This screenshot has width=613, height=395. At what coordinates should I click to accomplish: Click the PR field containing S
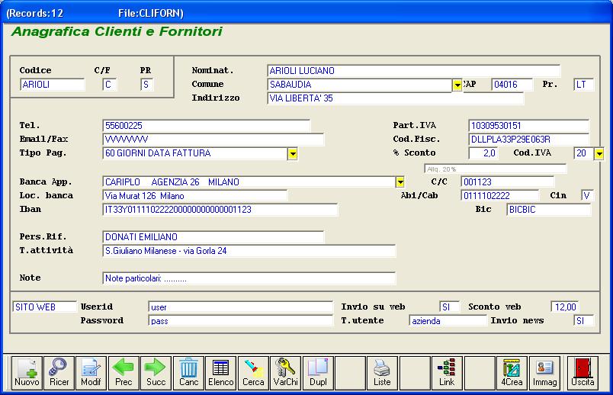(147, 85)
